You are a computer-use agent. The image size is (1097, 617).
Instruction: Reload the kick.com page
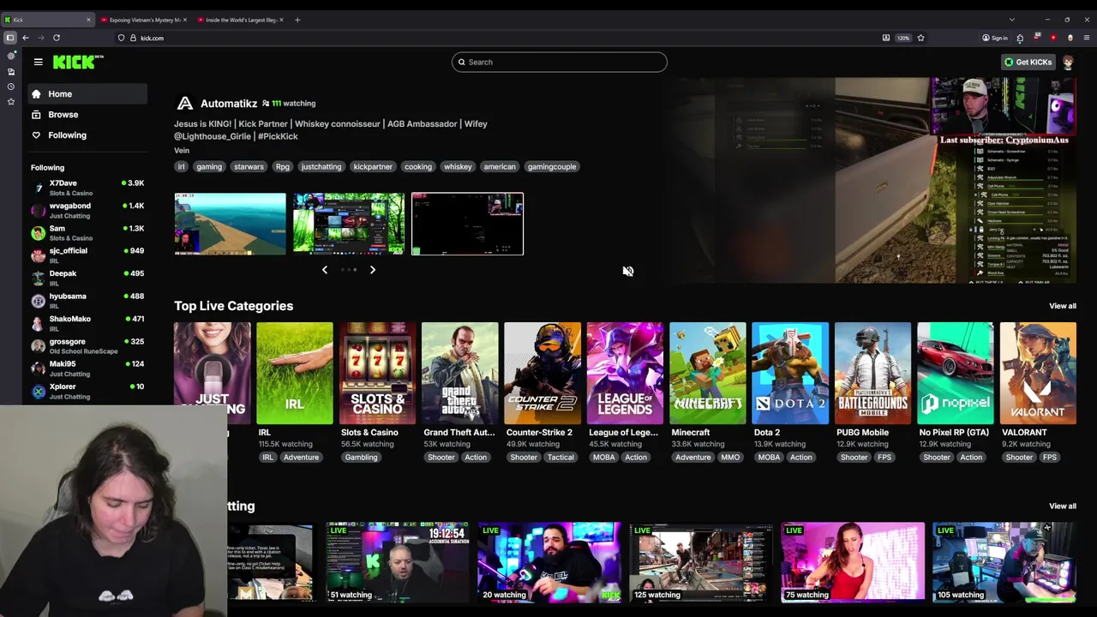57,38
